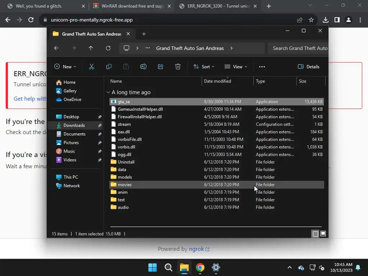
Task: Open a new Chrome tab
Action: click(269, 6)
